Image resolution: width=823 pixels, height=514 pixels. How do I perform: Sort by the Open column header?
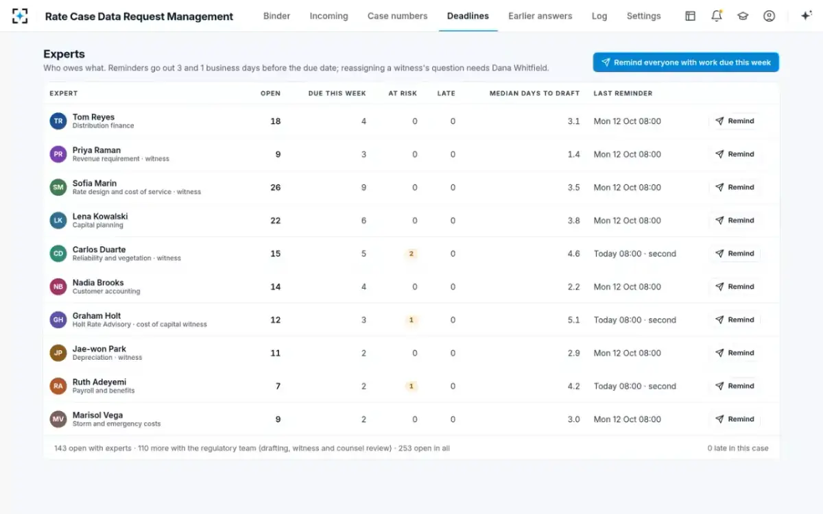(x=270, y=93)
